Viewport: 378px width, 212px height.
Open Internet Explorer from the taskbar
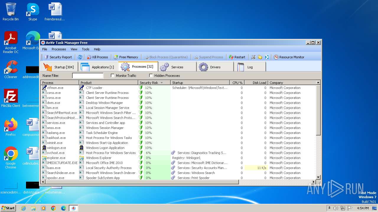[23, 208]
